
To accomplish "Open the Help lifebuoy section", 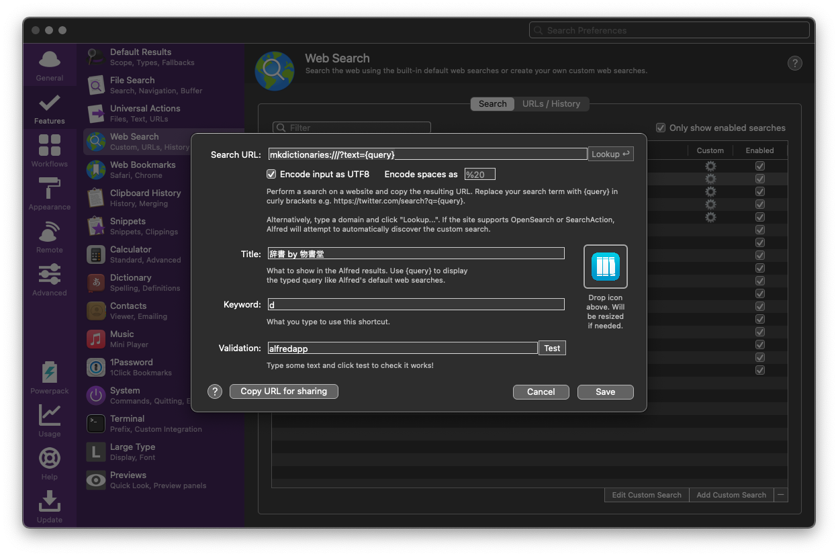I will [50, 465].
